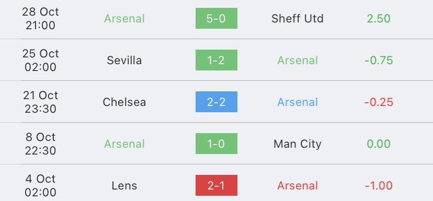Select the 8 Oct 22:30 match date
The width and height of the screenshot is (433, 201).
click(41, 144)
